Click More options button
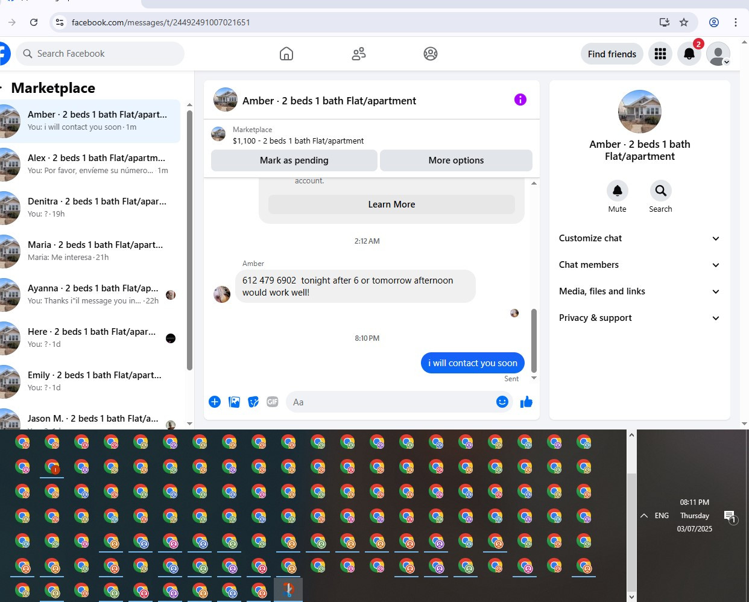 (x=456, y=160)
